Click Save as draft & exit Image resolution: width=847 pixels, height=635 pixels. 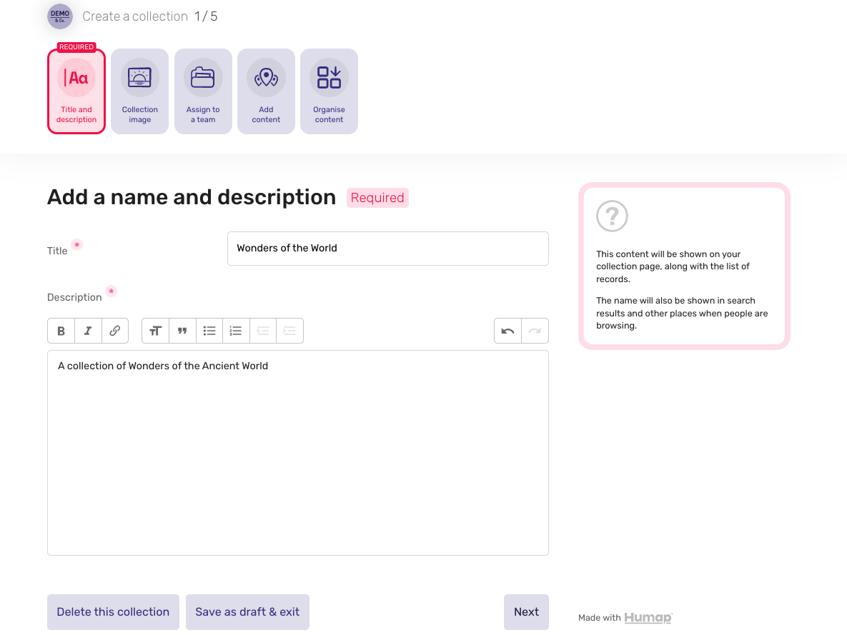point(247,611)
